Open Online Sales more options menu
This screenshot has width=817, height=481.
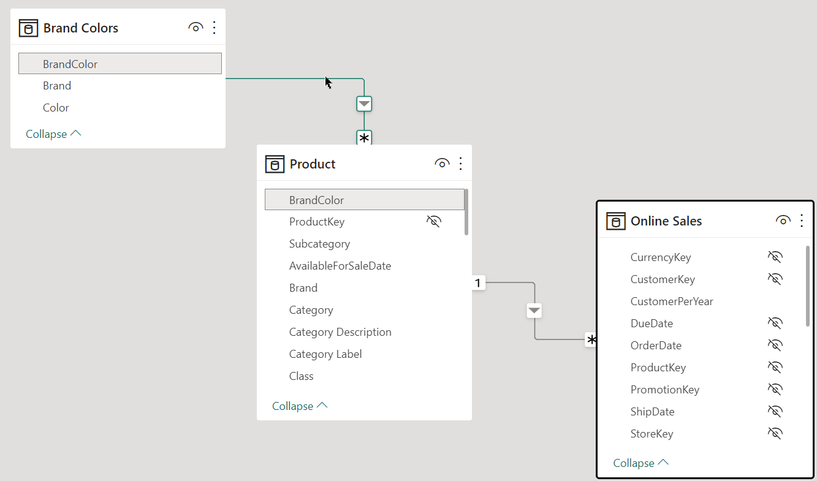[x=801, y=221]
